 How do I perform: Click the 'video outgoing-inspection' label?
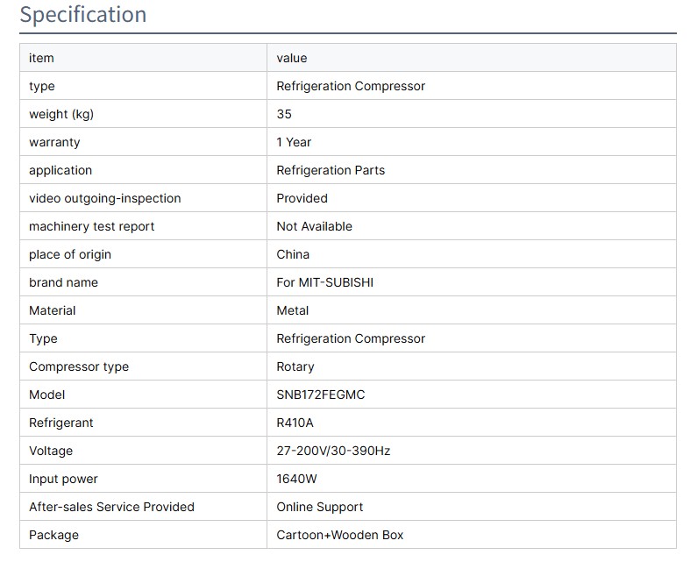click(104, 198)
